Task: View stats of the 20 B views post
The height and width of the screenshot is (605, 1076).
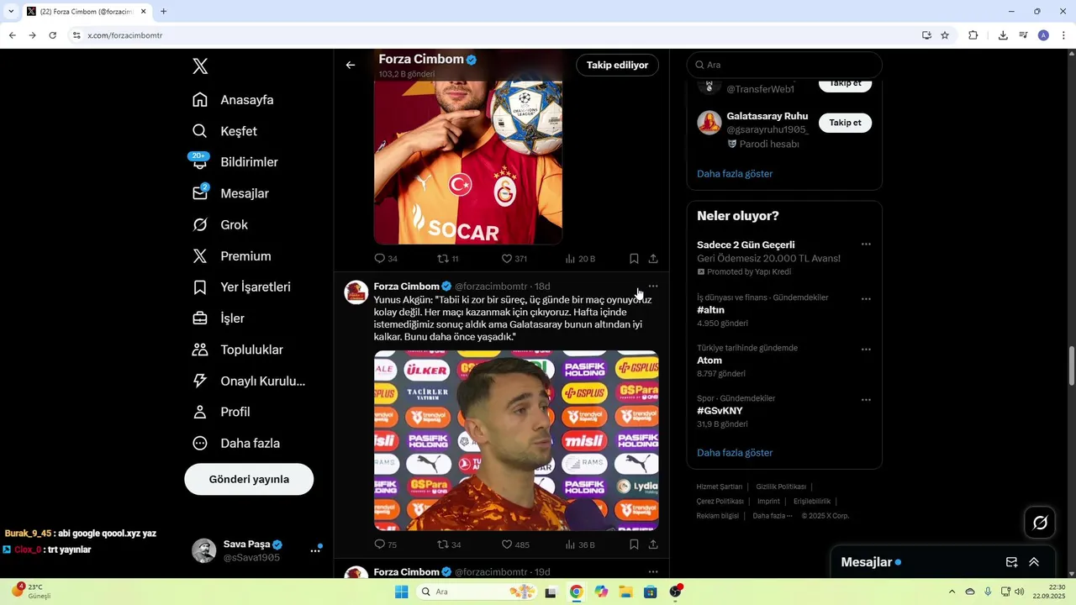Action: pyautogui.click(x=580, y=259)
